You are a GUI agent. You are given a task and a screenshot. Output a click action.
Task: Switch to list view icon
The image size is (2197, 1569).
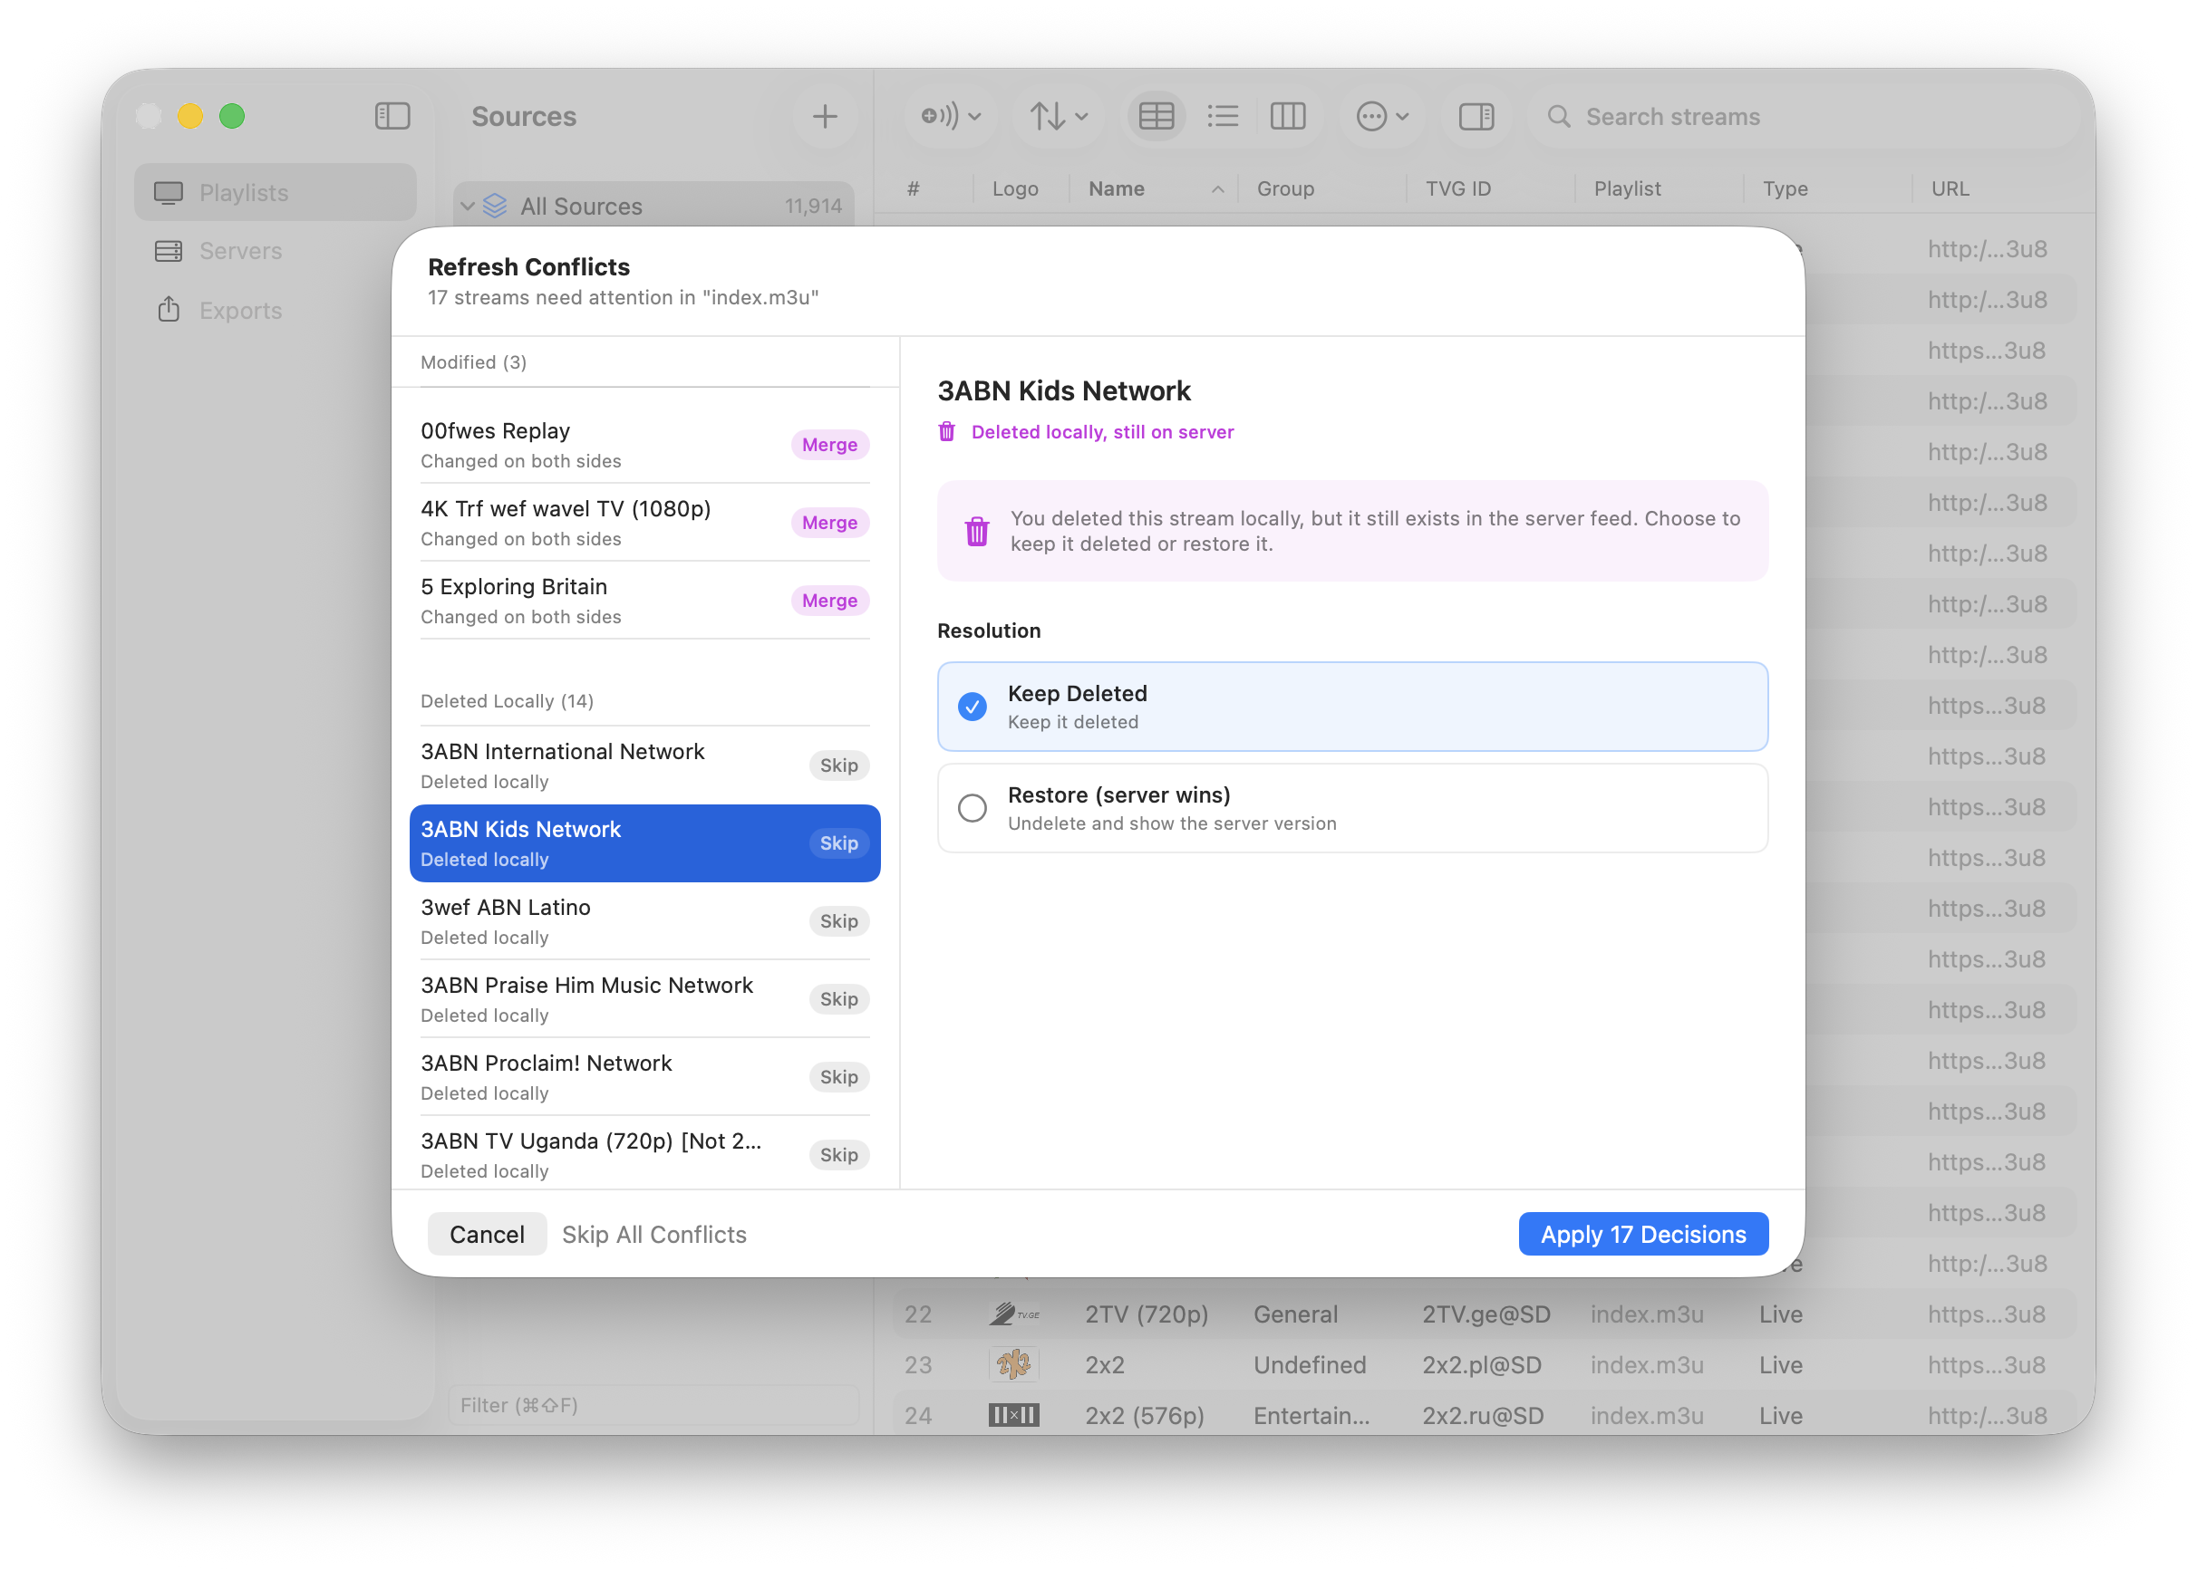click(x=1223, y=117)
